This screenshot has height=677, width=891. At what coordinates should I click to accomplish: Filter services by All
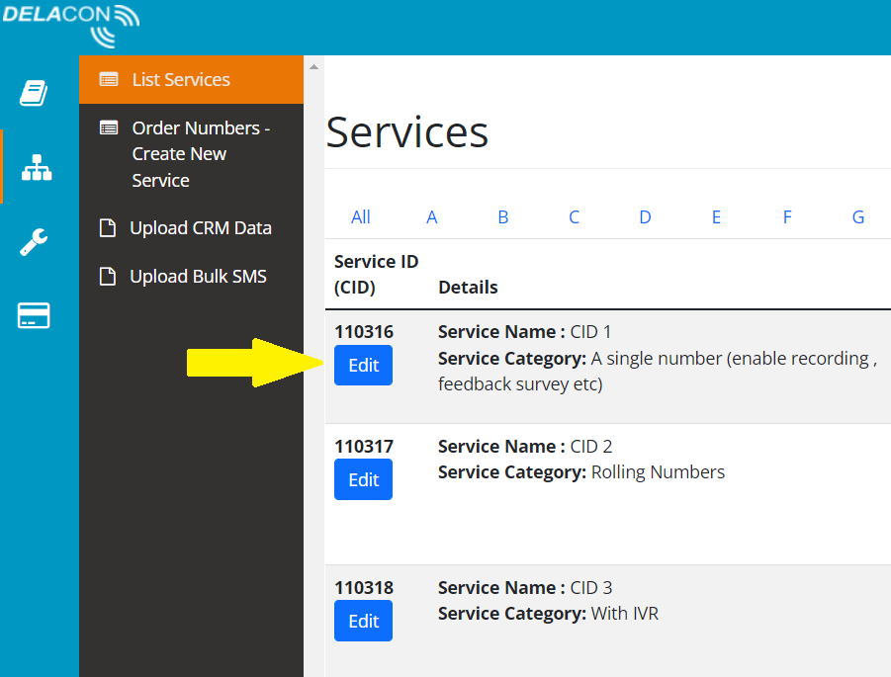[360, 217]
